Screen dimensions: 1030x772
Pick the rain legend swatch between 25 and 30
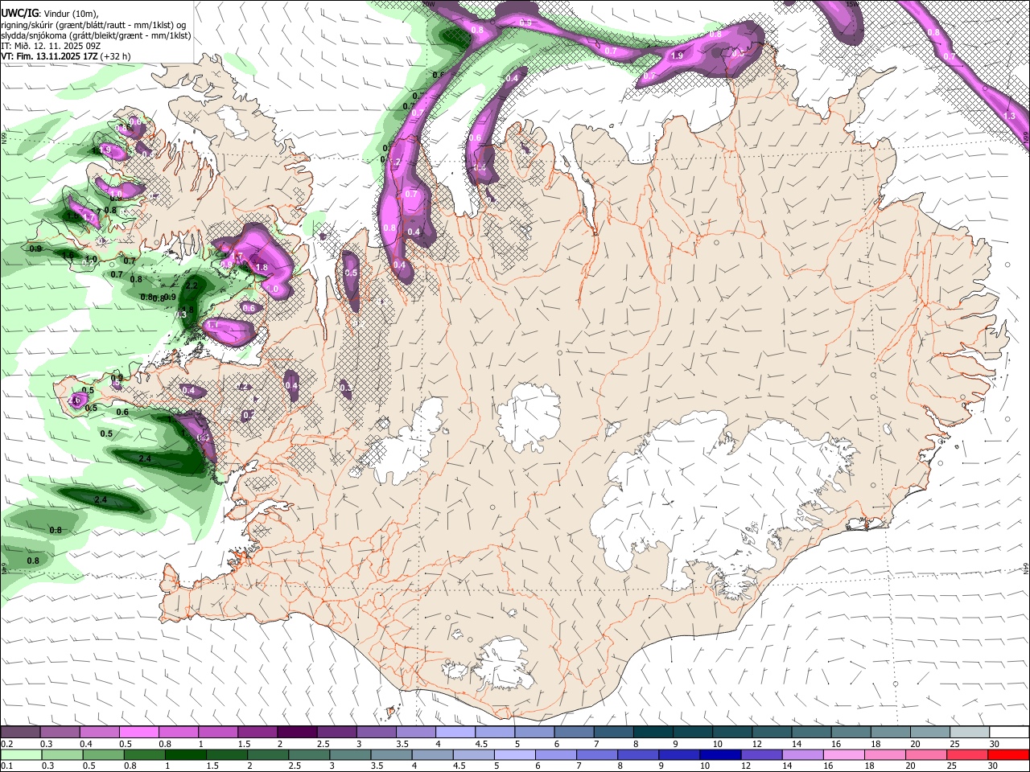click(969, 755)
